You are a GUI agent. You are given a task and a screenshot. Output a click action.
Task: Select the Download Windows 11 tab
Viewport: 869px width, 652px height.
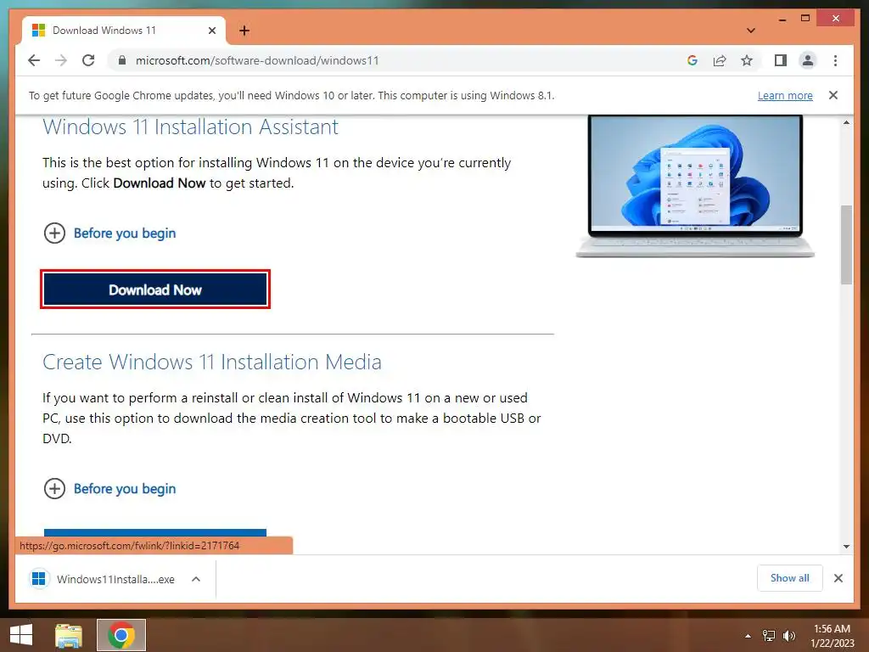124,31
